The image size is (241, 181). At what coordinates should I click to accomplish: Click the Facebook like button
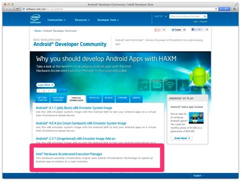197,29
